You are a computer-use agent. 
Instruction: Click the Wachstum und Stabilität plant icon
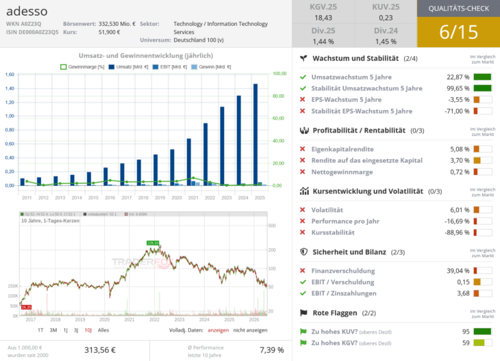pos(303,58)
